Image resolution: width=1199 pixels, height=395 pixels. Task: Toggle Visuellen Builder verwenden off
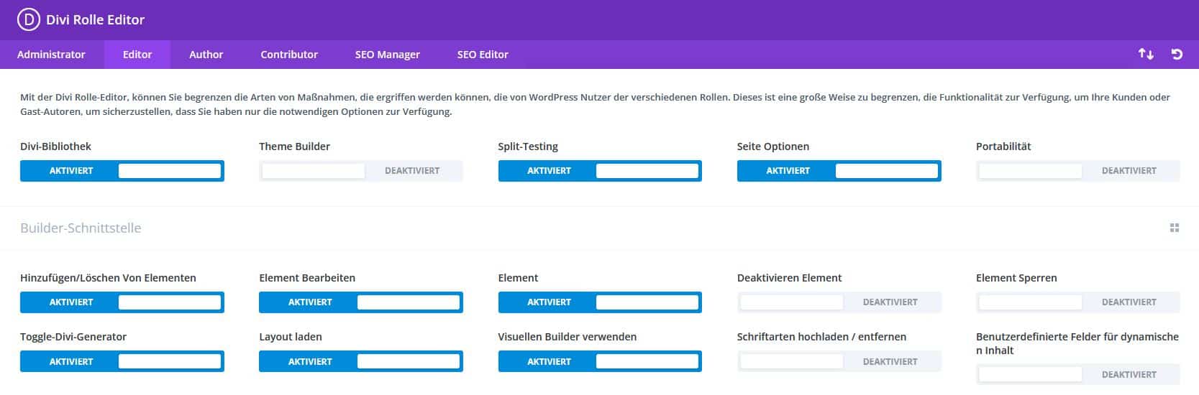600,361
